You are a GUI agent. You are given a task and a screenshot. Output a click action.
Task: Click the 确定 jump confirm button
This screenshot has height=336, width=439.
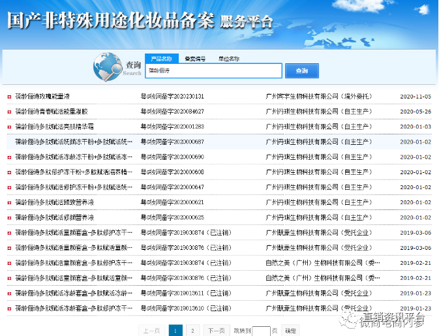pos(291,331)
